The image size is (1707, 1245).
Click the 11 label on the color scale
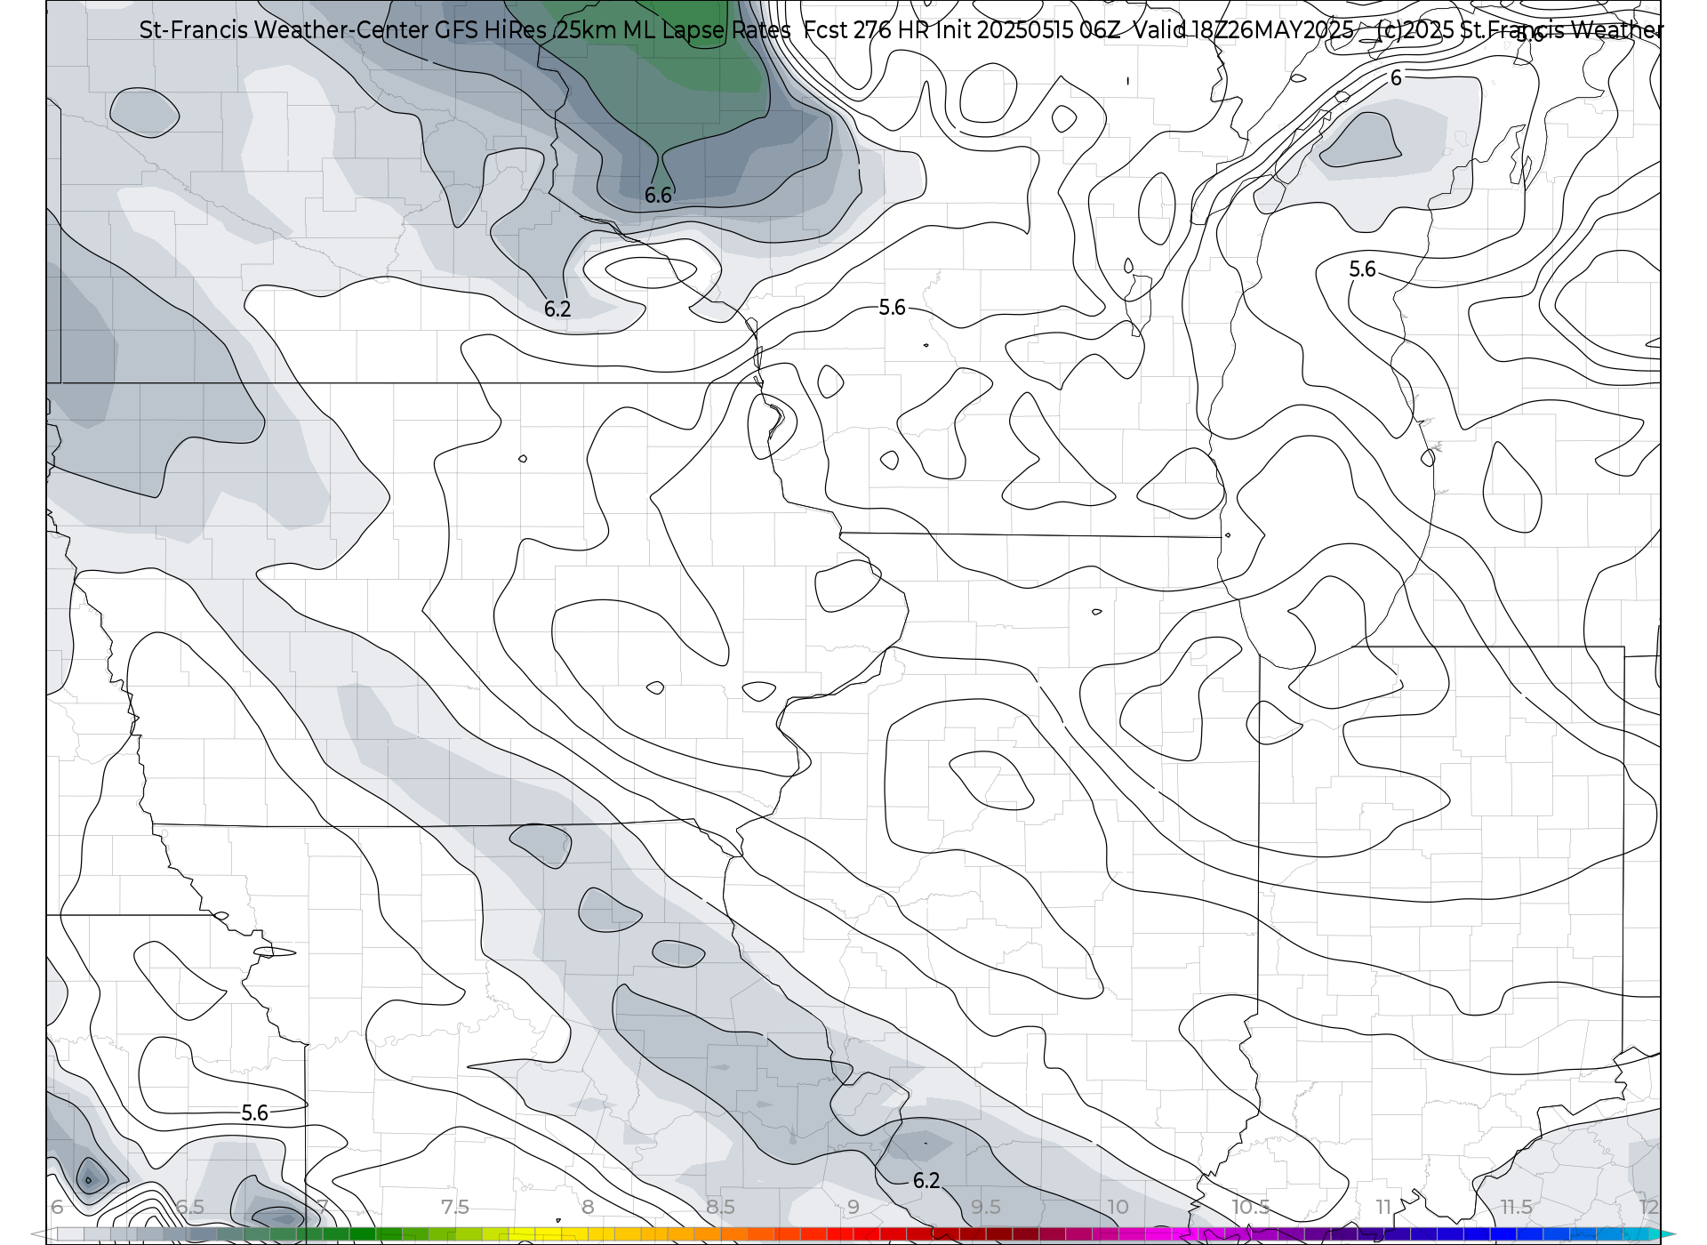point(1383,1207)
